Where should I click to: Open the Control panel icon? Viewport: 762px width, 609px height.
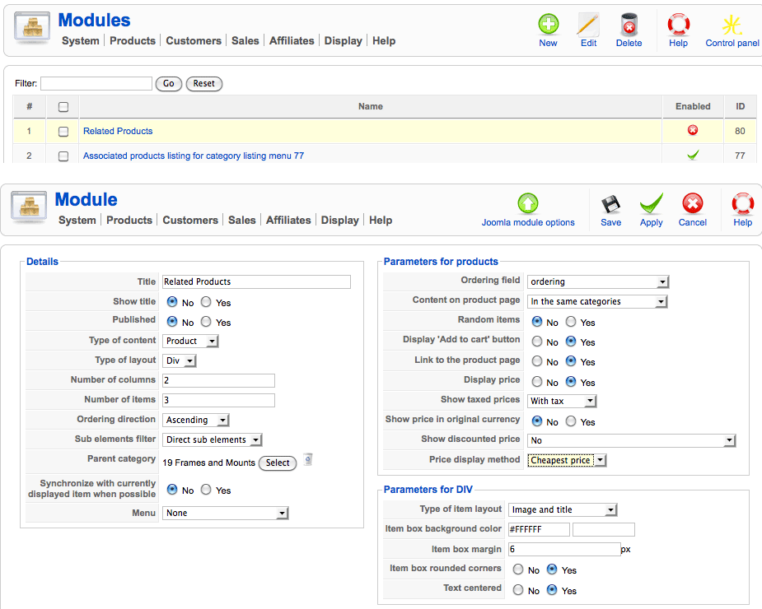732,25
